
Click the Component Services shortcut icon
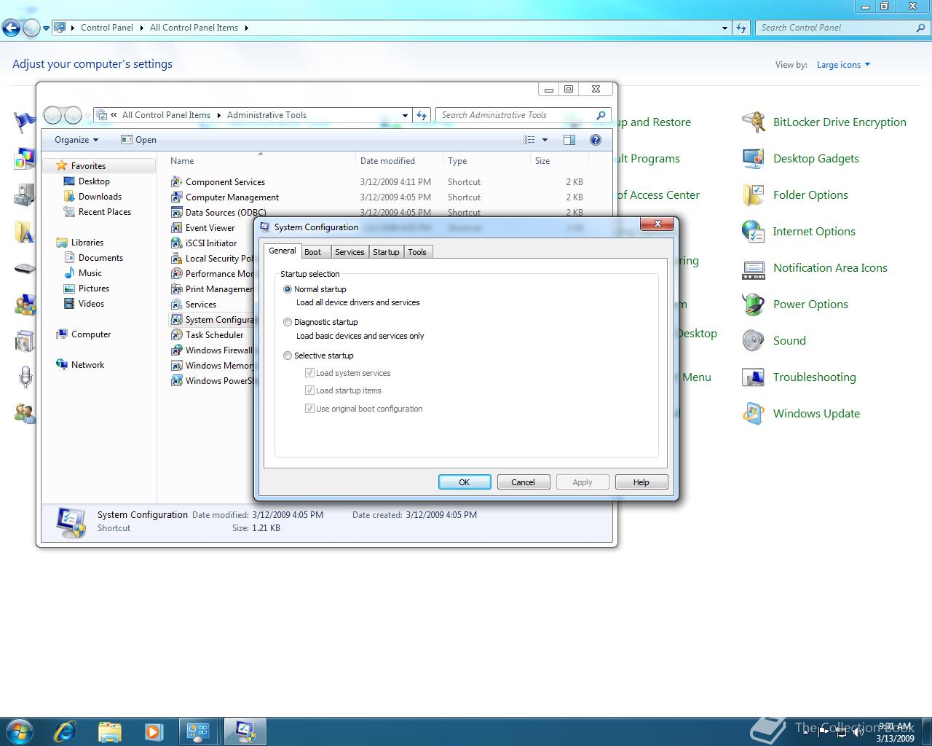[176, 181]
